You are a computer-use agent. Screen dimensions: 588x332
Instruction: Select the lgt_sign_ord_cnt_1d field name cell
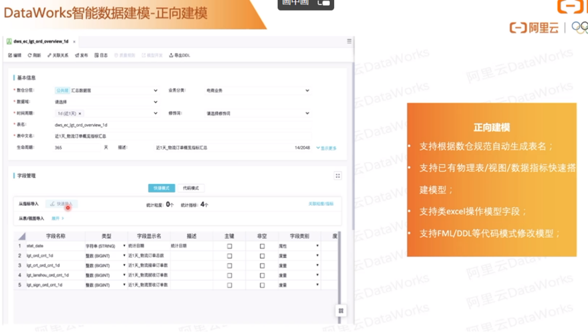pos(55,286)
